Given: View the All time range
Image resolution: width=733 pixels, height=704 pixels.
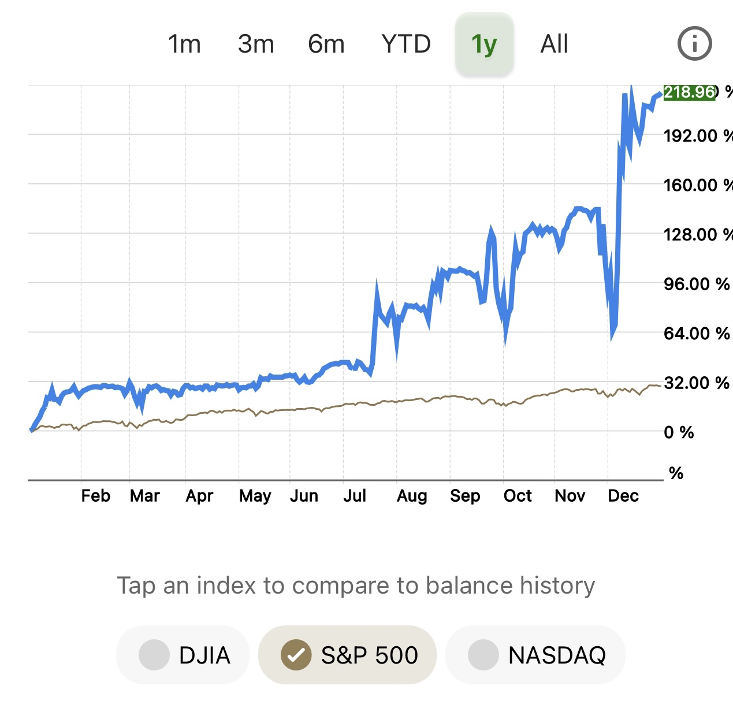Looking at the screenshot, I should point(554,44).
